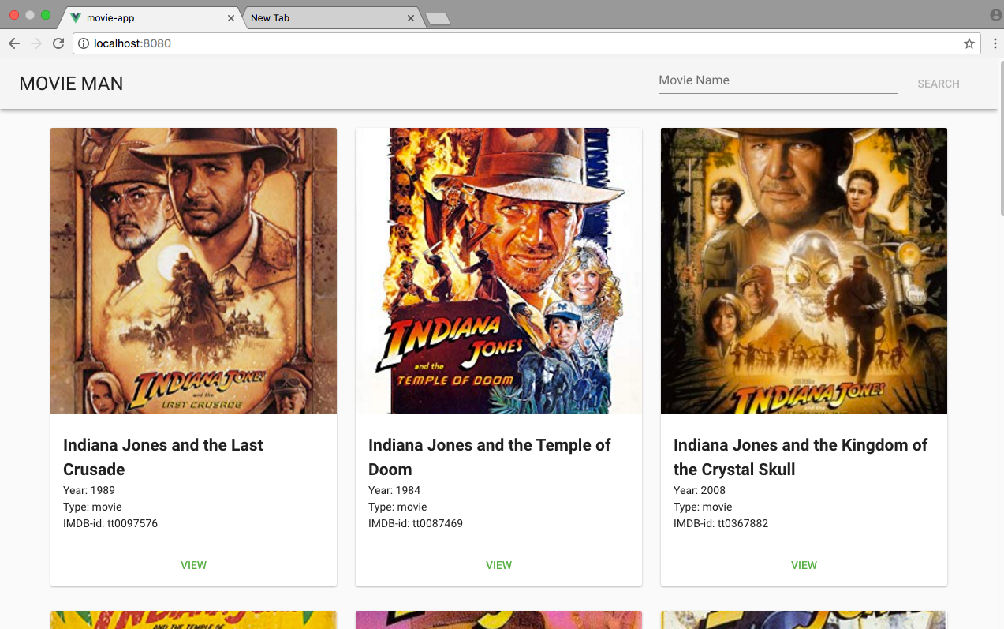Click the MOVIE MAN title
The width and height of the screenshot is (1004, 629).
coord(71,84)
